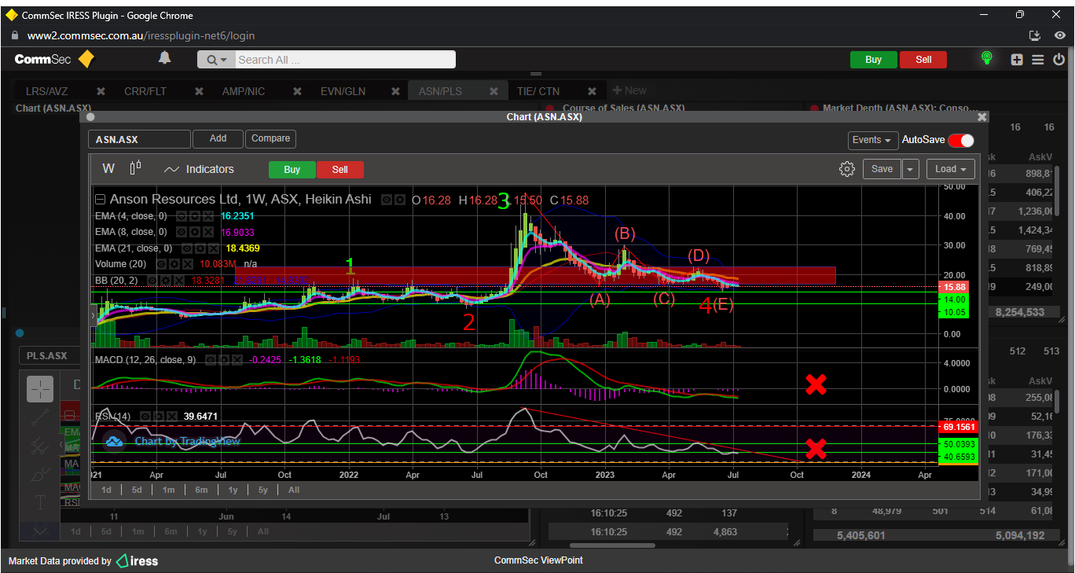Change the candlestick chart style icon
Screen dimensions: 1075x573
click(x=135, y=168)
